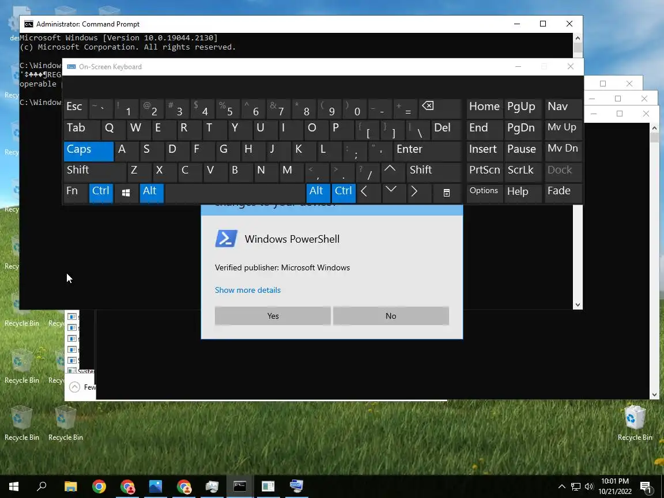
Task: Click the backspace key on On-Screen Keyboard
Action: pyautogui.click(x=440, y=109)
